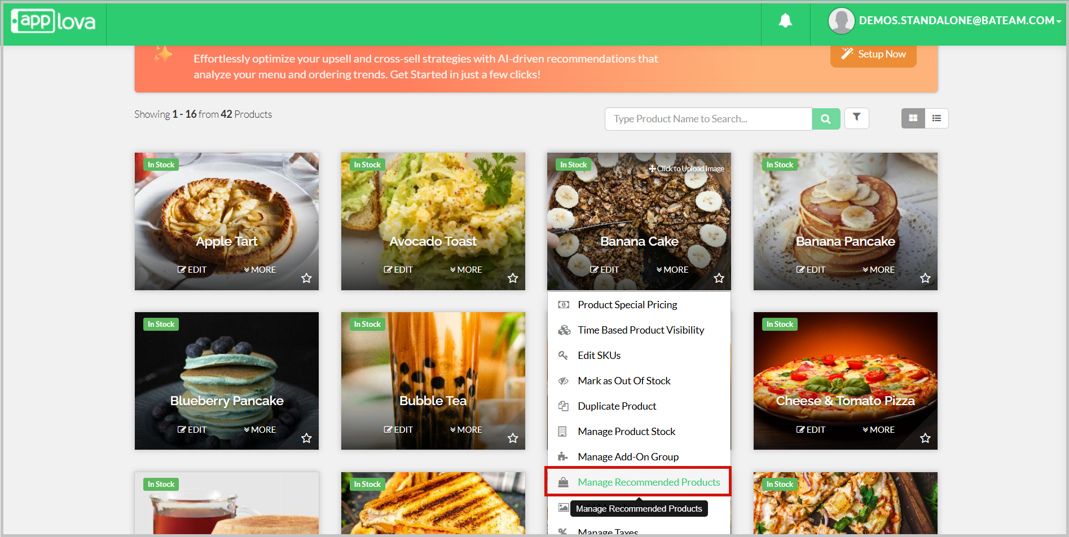Screen dimensions: 1069x537
Task: Expand MORE options for Cheese & Tomato Pizza
Action: pyautogui.click(x=878, y=430)
